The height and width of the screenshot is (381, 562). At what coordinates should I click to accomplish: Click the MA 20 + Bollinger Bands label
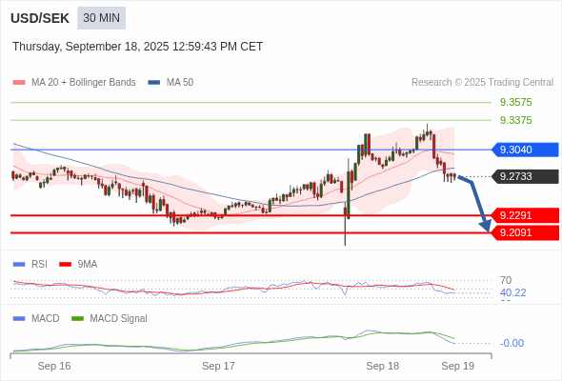pyautogui.click(x=84, y=83)
